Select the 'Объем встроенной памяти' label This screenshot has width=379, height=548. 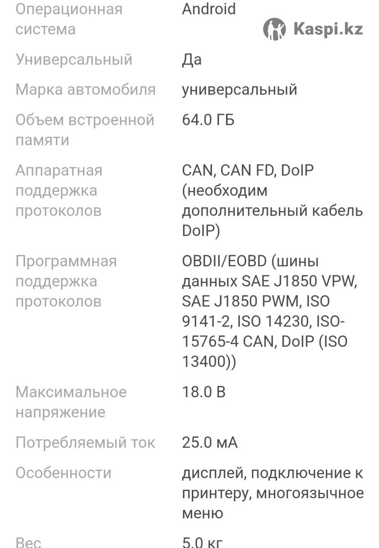(85, 130)
